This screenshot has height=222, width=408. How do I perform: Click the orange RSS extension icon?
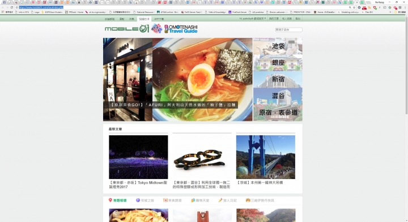click(369, 7)
